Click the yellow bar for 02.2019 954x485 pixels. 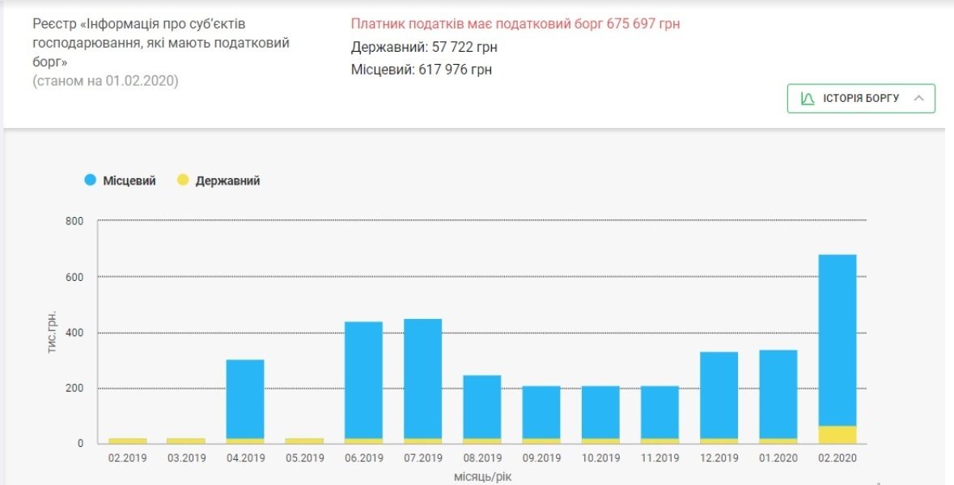[x=127, y=441]
